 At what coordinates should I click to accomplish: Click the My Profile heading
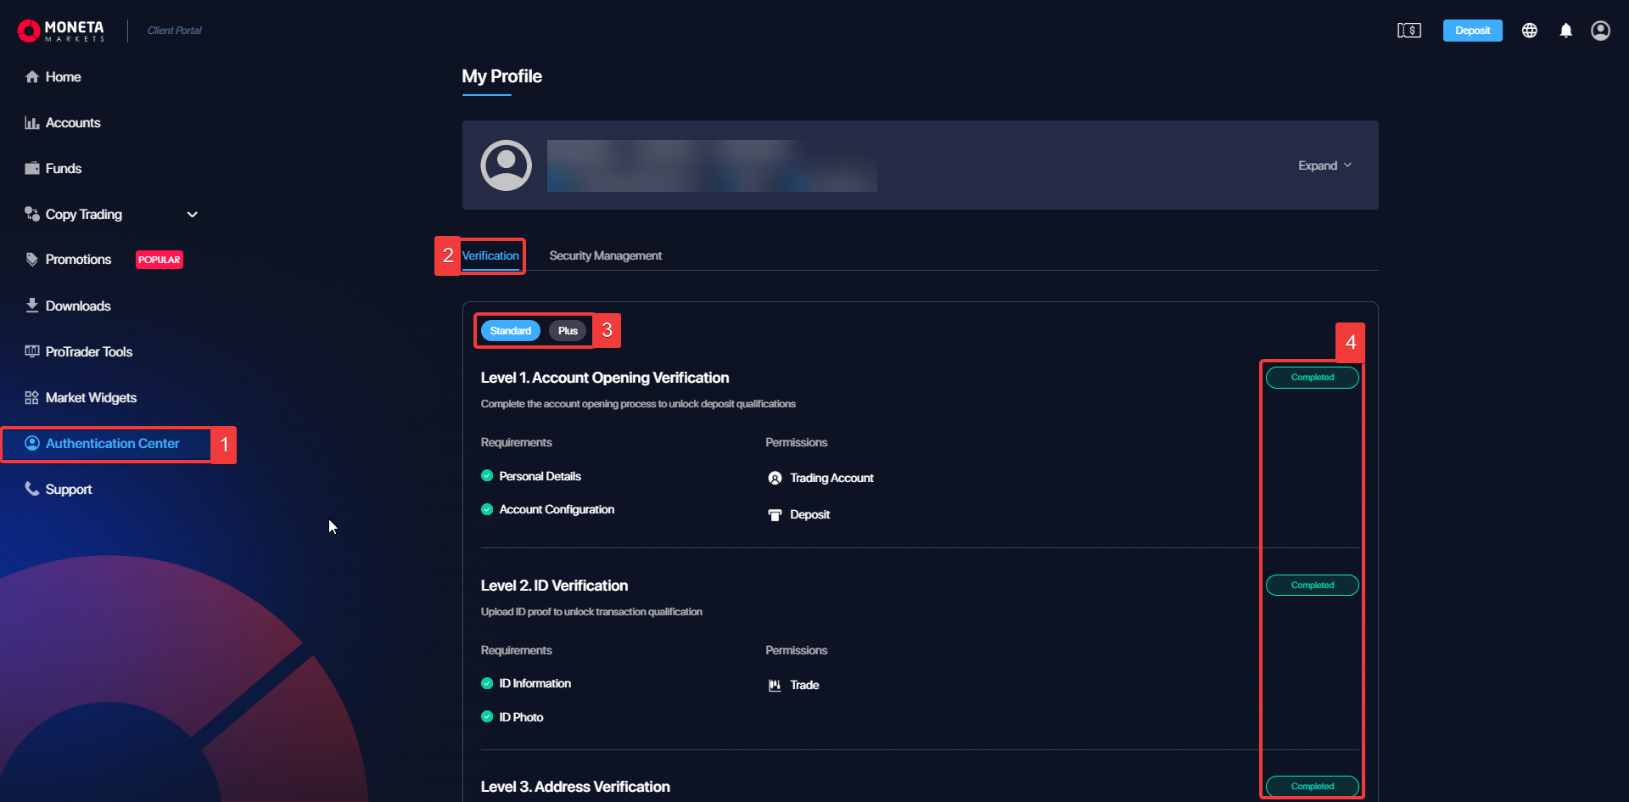click(x=501, y=76)
